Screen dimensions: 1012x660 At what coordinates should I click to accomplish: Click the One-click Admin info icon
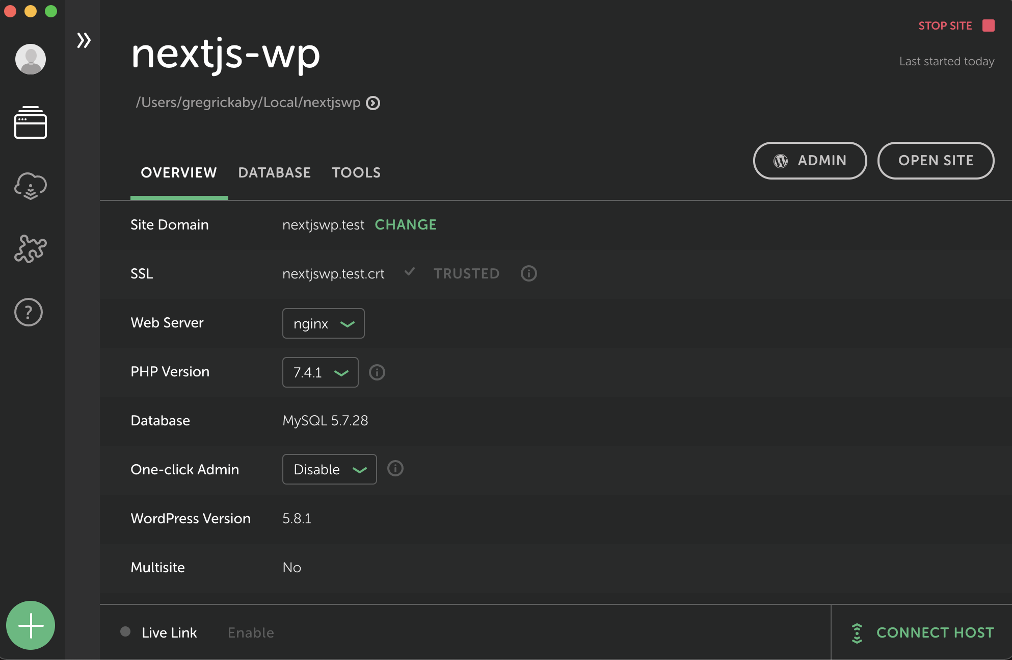point(395,468)
